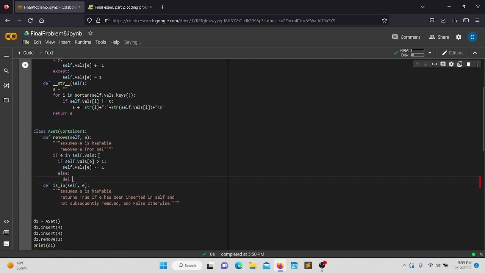This screenshot has width=485, height=273.
Task: Open Colab settings gear in header
Action: pos(458,37)
